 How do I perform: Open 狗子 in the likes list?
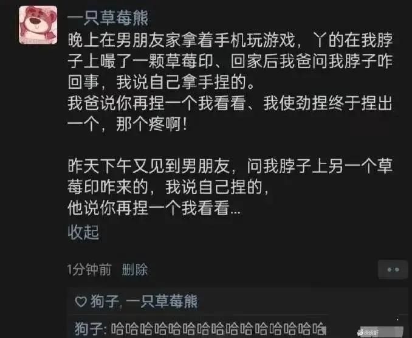click(105, 301)
